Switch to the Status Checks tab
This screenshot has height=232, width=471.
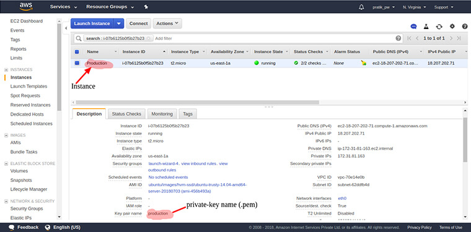click(x=126, y=114)
